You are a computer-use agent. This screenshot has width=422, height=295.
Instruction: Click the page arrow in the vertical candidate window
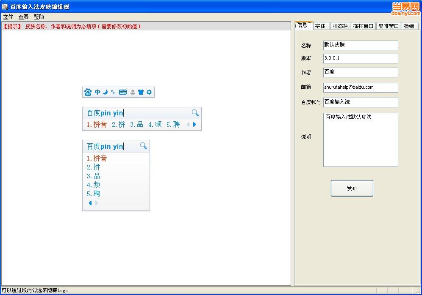(90, 203)
